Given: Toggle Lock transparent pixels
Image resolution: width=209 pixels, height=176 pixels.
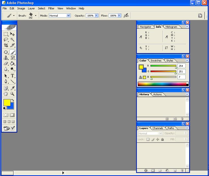Looking at the screenshot, I should [x=148, y=139].
